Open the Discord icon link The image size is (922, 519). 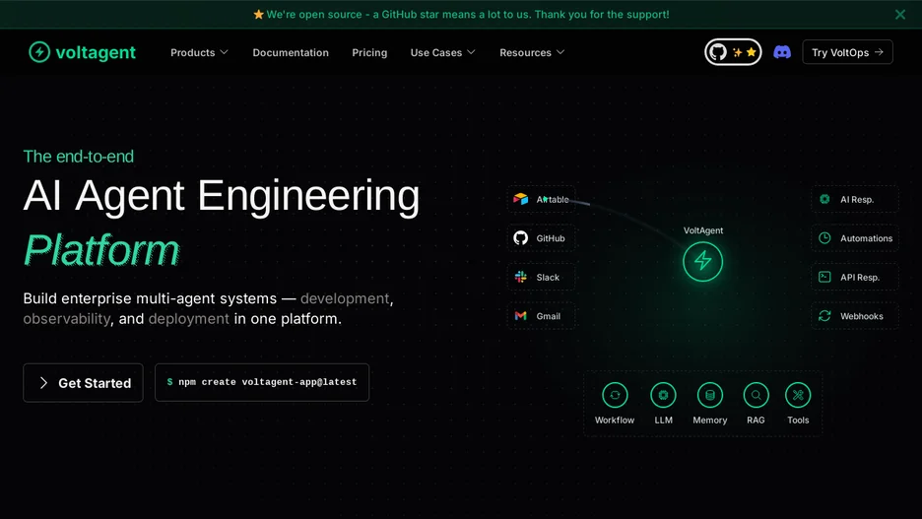[x=781, y=52]
